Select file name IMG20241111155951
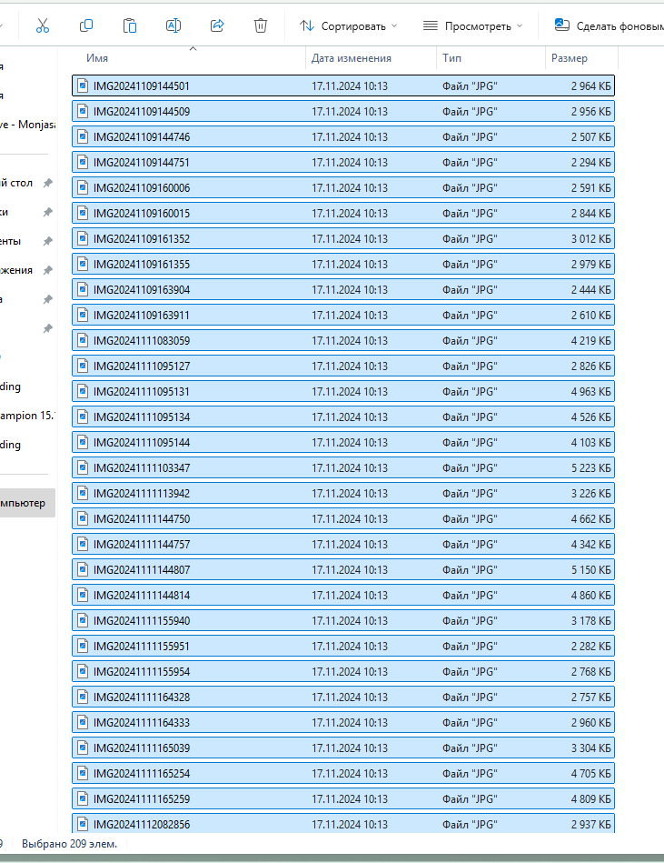The image size is (664, 863). [142, 647]
